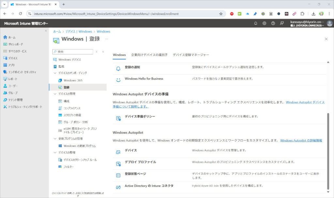This screenshot has height=198, width=334.
Task: Open the more options ellipsis beside the title
Action: pos(107,39)
